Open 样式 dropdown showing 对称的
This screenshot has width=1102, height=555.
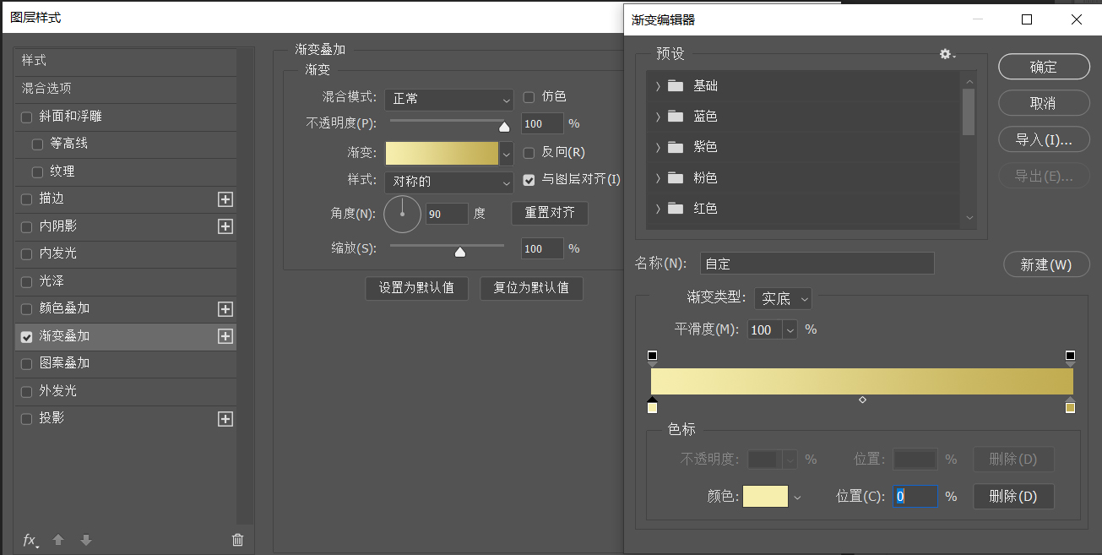449,182
